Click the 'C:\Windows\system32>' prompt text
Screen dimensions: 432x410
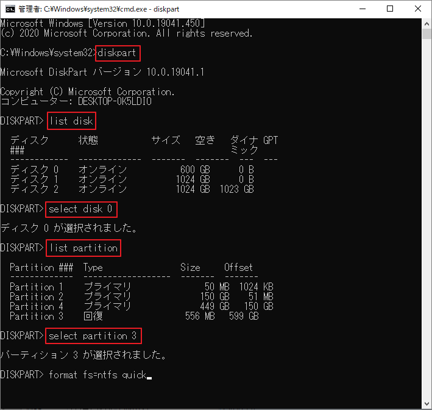point(49,52)
